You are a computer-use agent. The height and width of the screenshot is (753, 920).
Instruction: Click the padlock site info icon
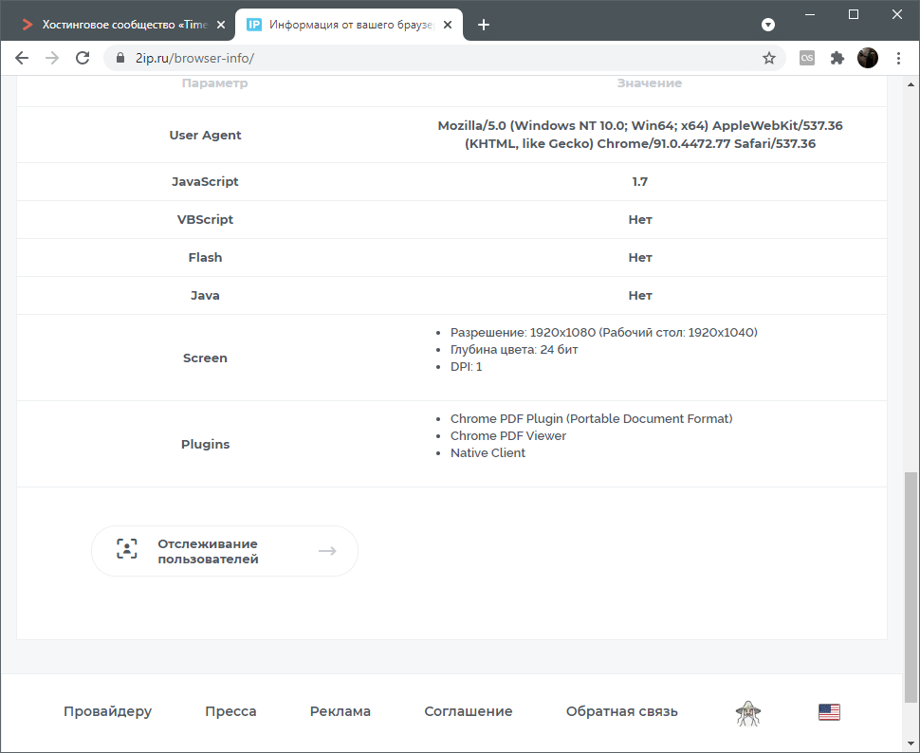(x=120, y=58)
